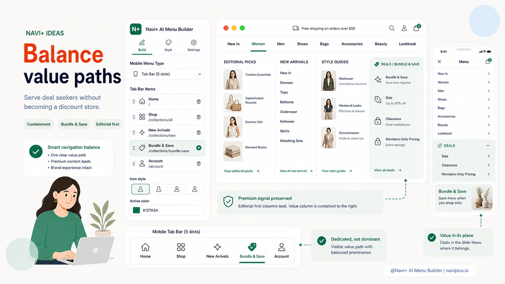Click the Outerwear link

tap(289, 112)
